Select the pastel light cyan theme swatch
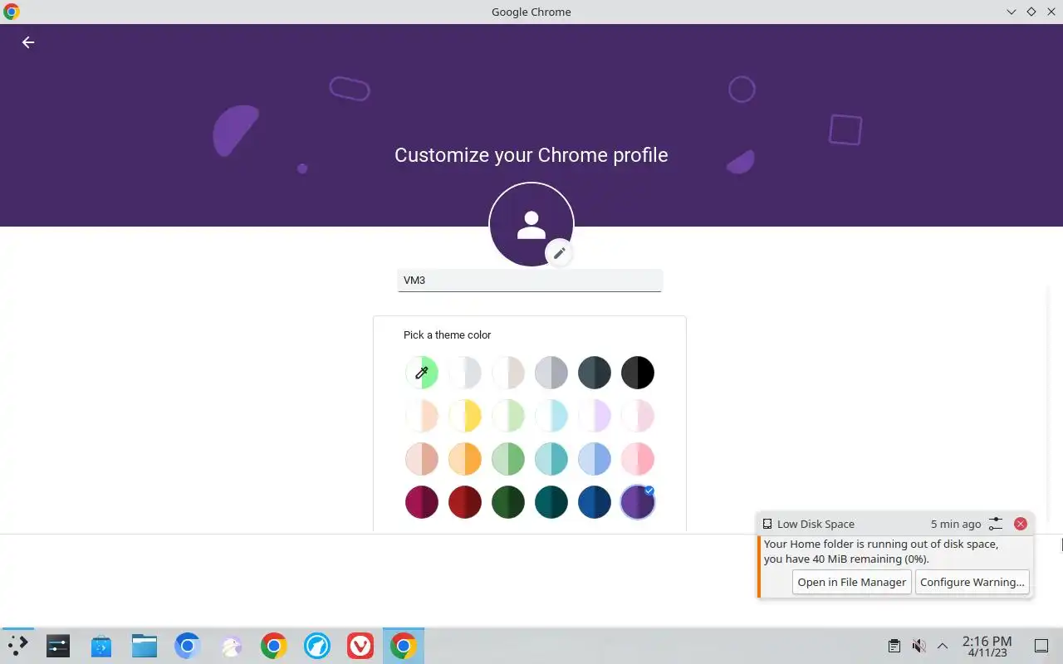This screenshot has width=1063, height=664. click(x=551, y=416)
